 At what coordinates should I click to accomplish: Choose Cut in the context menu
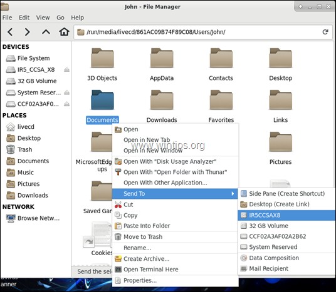pyautogui.click(x=176, y=205)
